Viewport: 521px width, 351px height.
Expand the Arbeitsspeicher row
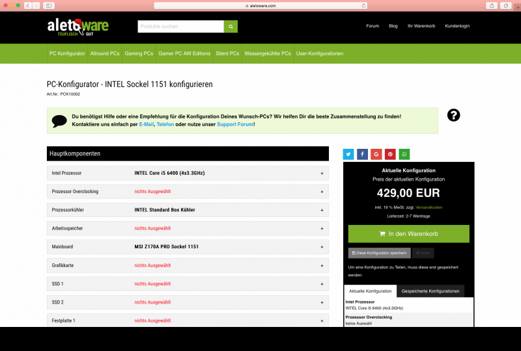[x=188, y=228]
